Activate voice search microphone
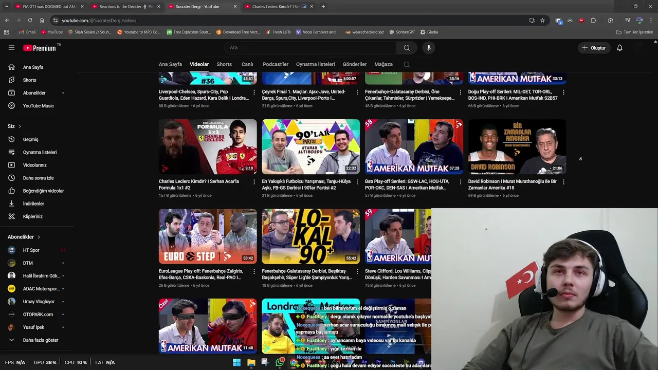 (429, 48)
